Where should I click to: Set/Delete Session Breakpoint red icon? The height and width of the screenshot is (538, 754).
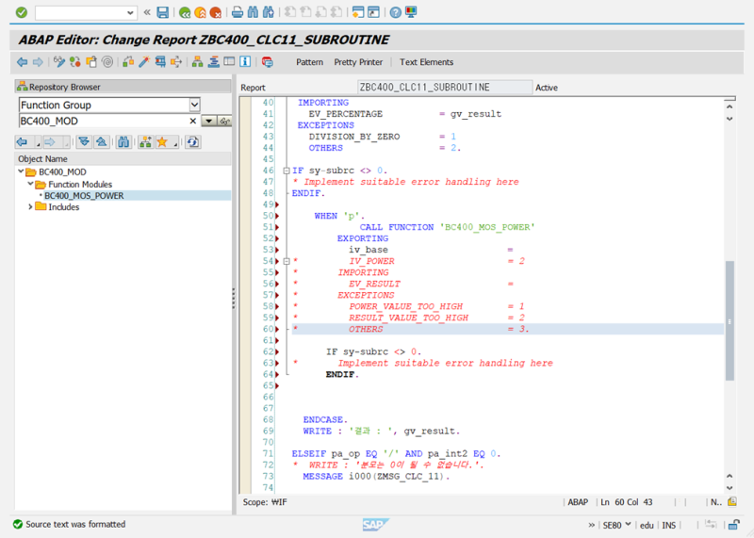[x=268, y=61]
